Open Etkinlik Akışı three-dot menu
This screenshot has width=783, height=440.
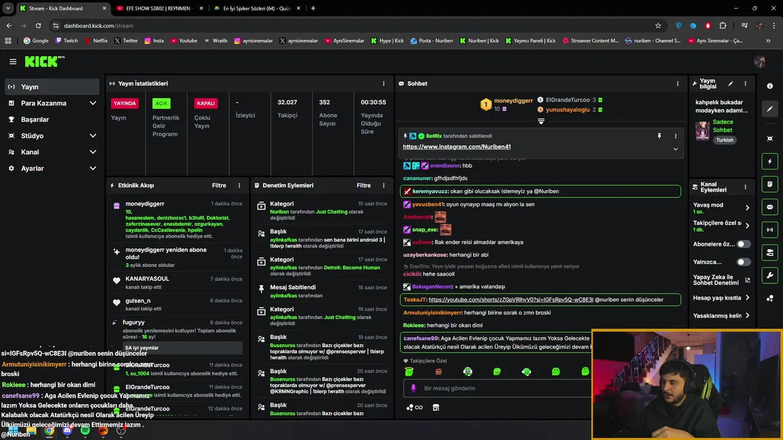coord(239,185)
